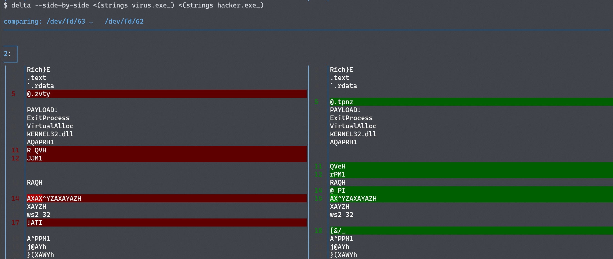Click the added line '[&/_'

pyautogui.click(x=471, y=231)
